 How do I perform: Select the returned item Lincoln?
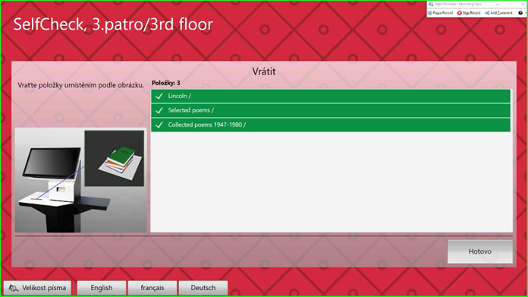[331, 96]
